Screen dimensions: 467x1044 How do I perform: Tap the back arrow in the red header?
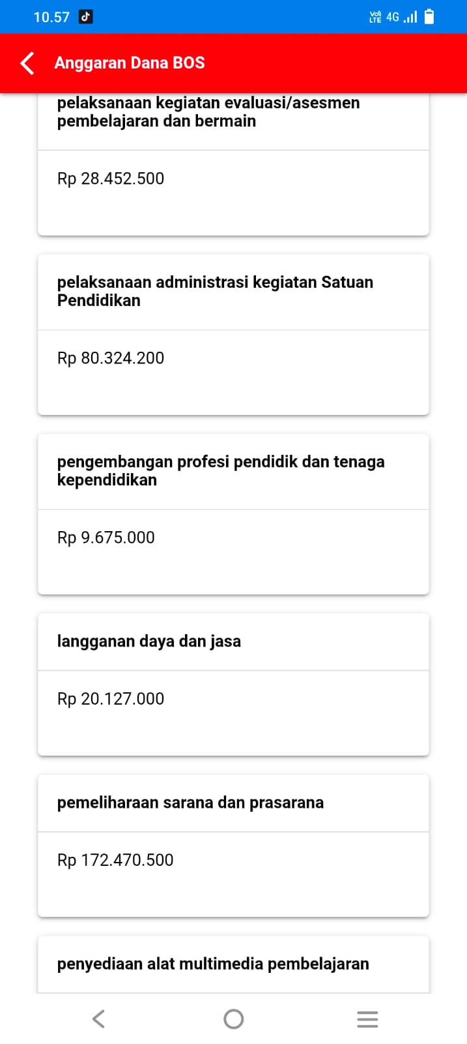(27, 63)
